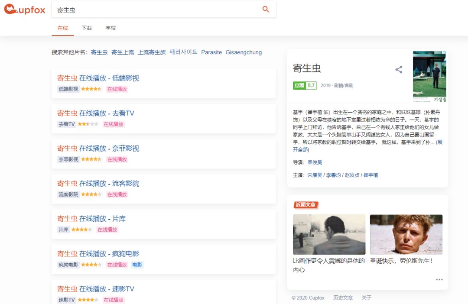Image resolution: width=468 pixels, height=304 pixels.
Task: Click the 去看TV source tag
Action: pyautogui.click(x=67, y=124)
